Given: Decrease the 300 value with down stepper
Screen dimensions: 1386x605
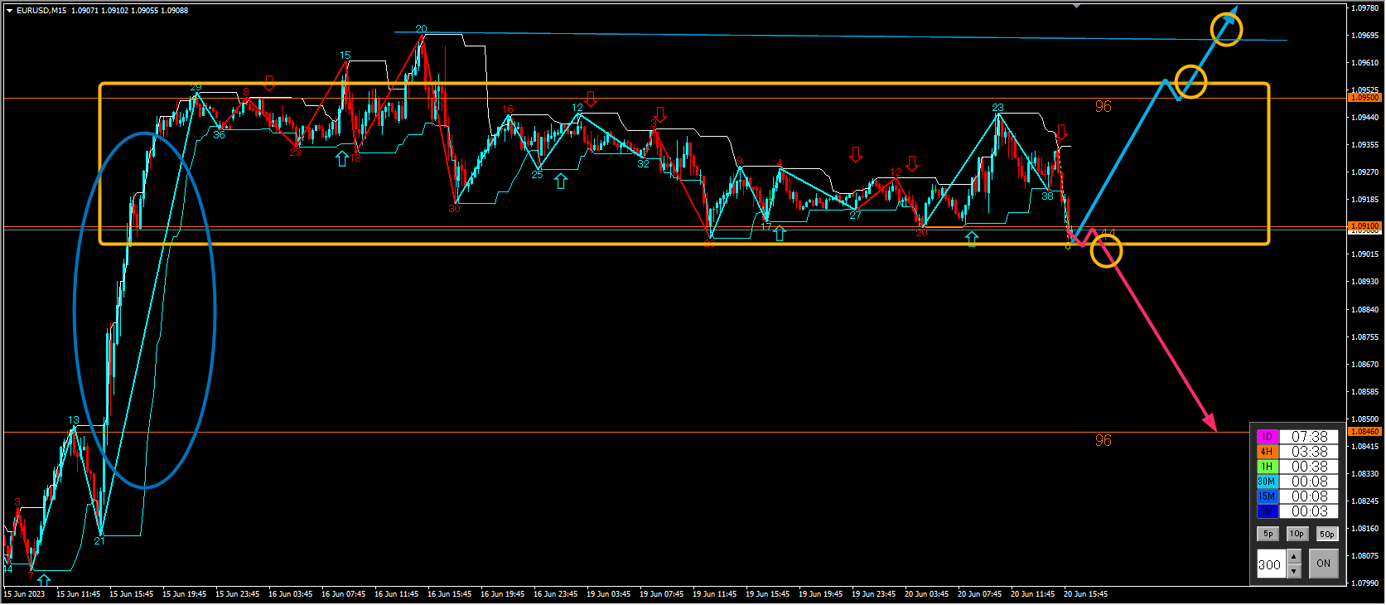Looking at the screenshot, I should click(x=1294, y=571).
